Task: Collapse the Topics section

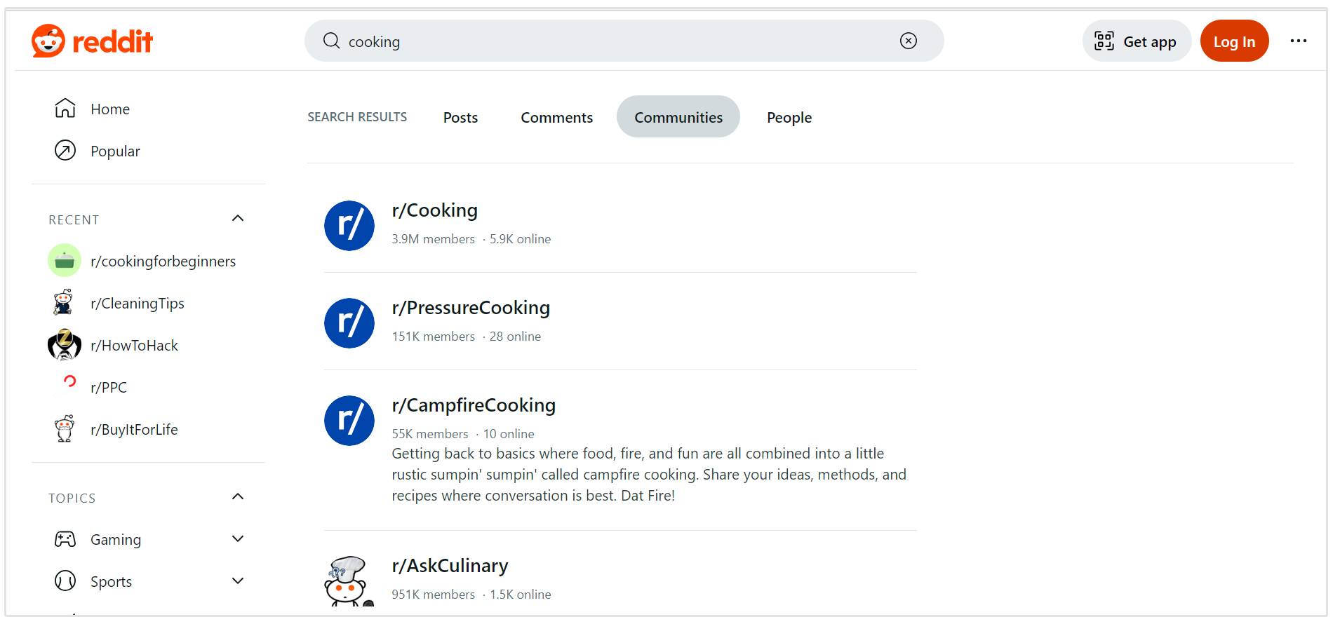Action: click(x=238, y=497)
